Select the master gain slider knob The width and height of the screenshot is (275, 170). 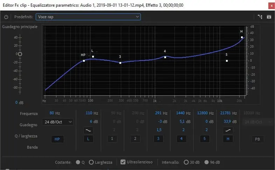[x=20, y=54]
